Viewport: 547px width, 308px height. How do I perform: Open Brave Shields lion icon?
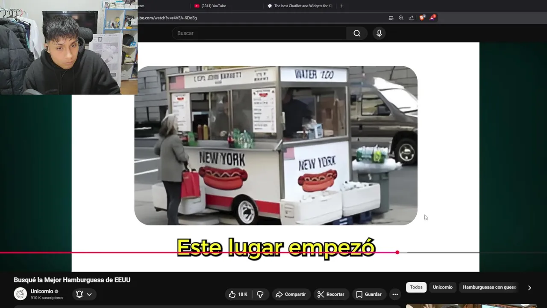pos(422,18)
